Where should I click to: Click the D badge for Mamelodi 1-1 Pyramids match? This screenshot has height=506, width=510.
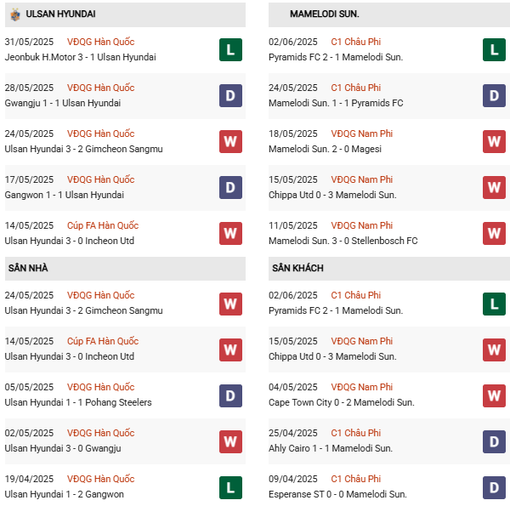[494, 95]
